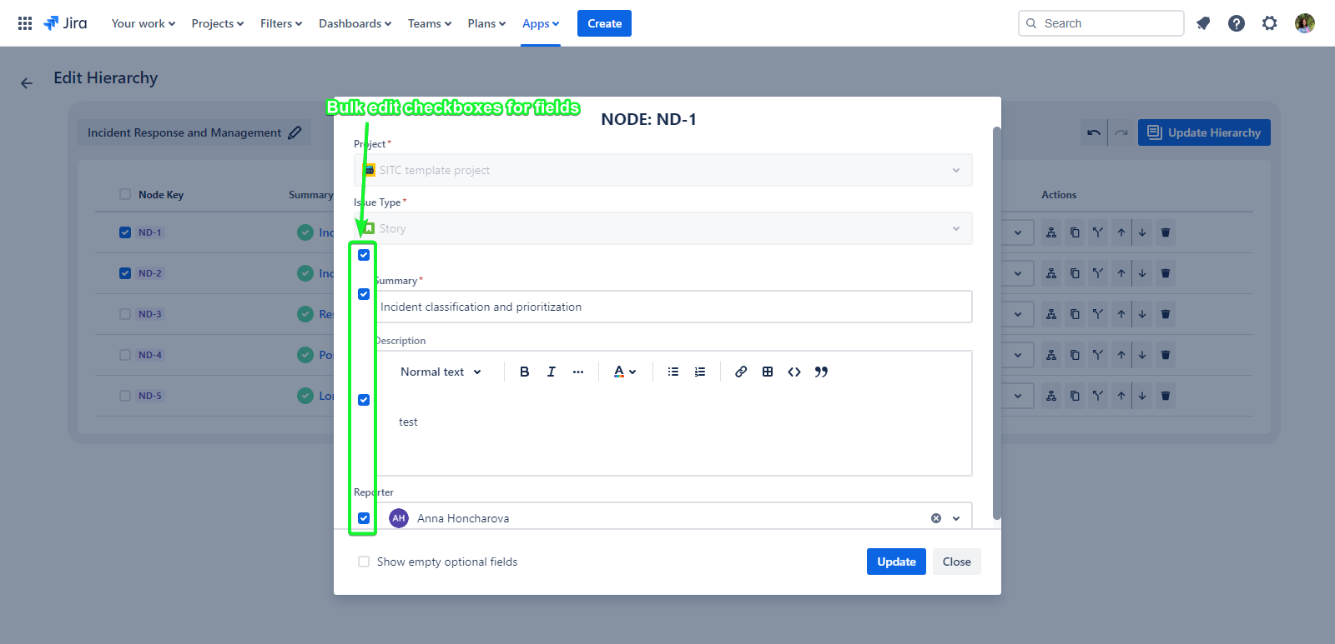This screenshot has width=1335, height=644.
Task: Click the Italic formatting icon
Action: 551,372
